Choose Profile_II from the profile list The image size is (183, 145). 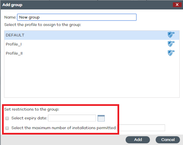click(92, 53)
